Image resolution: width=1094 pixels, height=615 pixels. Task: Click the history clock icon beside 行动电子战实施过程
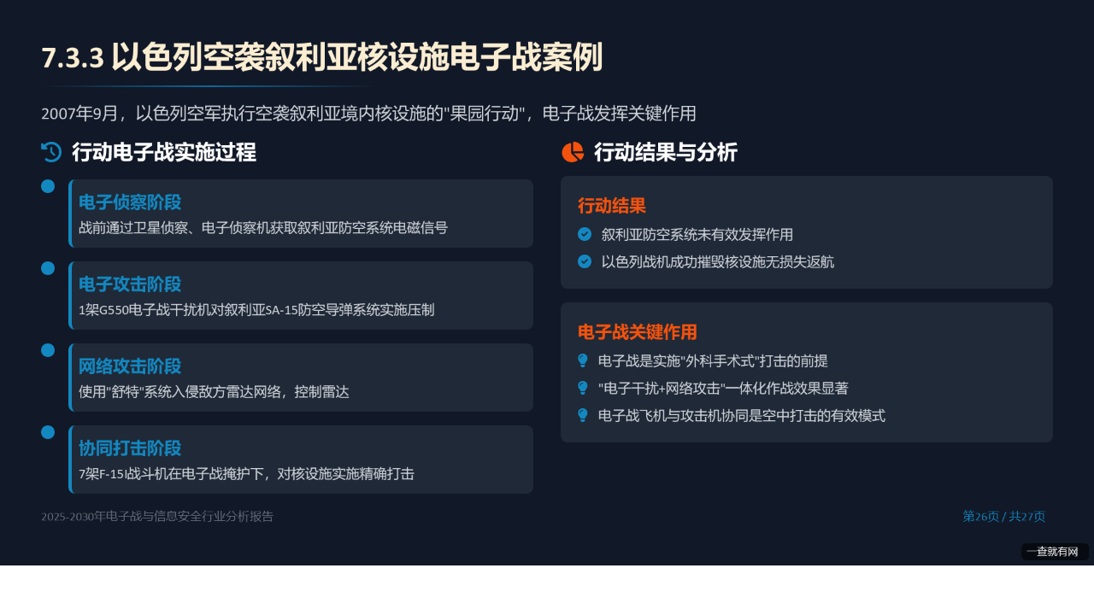[x=51, y=152]
